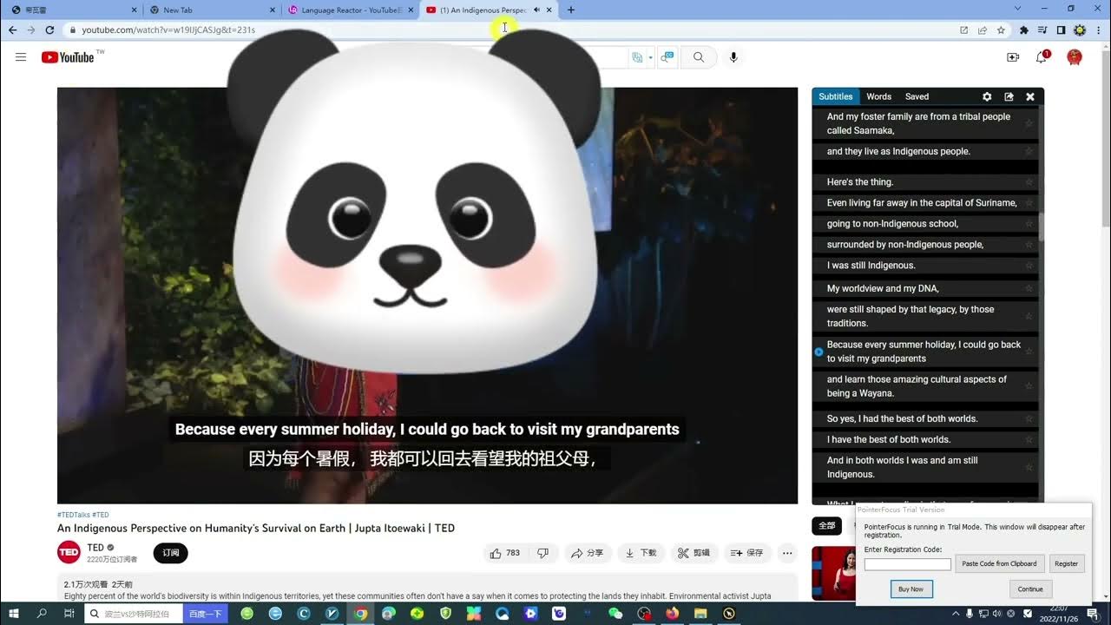The width and height of the screenshot is (1111, 625).
Task: Star the subtitle "My worldview and my DNA,"
Action: coord(1029,288)
